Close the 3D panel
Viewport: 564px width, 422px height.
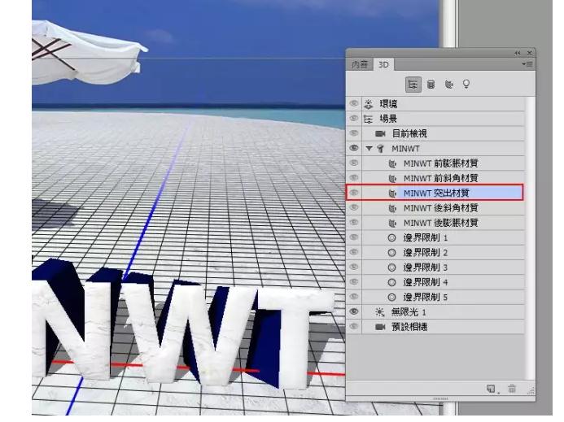pos(530,53)
